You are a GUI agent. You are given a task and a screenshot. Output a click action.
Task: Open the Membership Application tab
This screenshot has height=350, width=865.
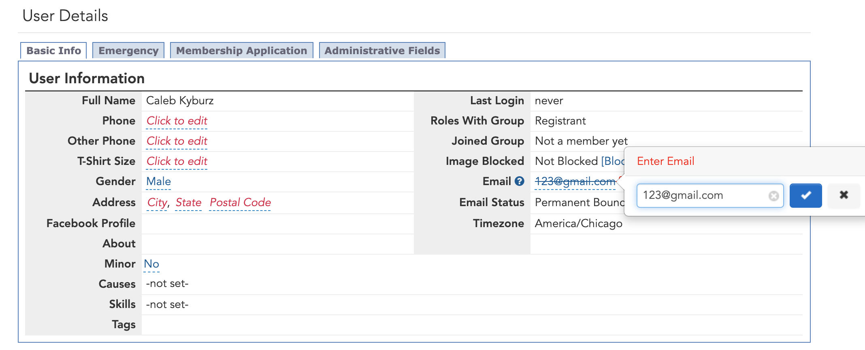click(241, 51)
